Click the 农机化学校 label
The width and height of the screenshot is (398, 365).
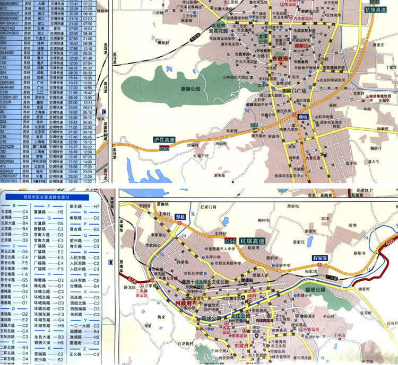(193, 273)
